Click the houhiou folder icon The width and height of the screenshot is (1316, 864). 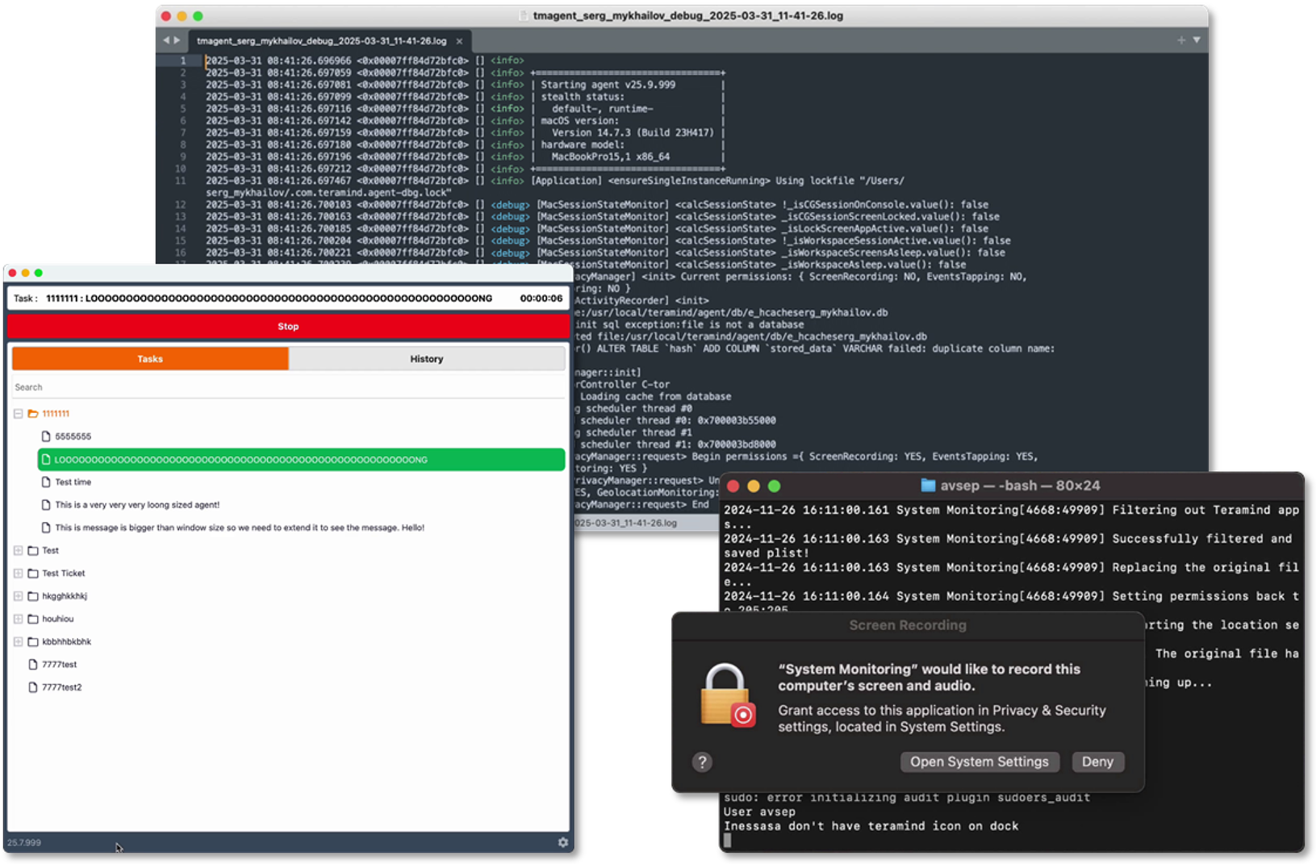click(x=33, y=619)
